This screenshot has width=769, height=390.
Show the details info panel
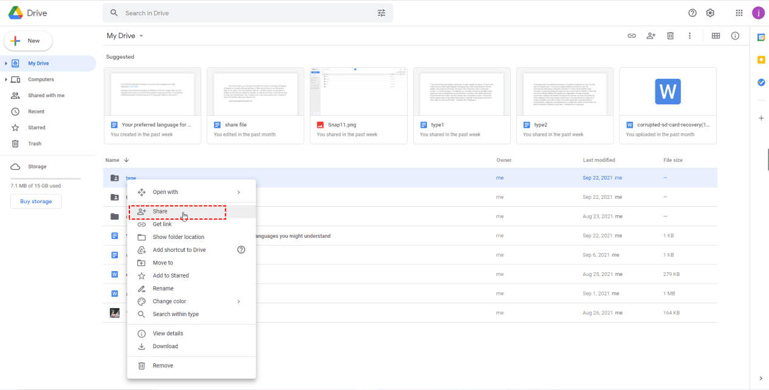[735, 36]
